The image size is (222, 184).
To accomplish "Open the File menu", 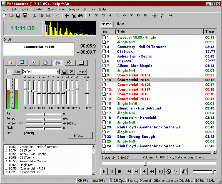I will pos(5,9).
